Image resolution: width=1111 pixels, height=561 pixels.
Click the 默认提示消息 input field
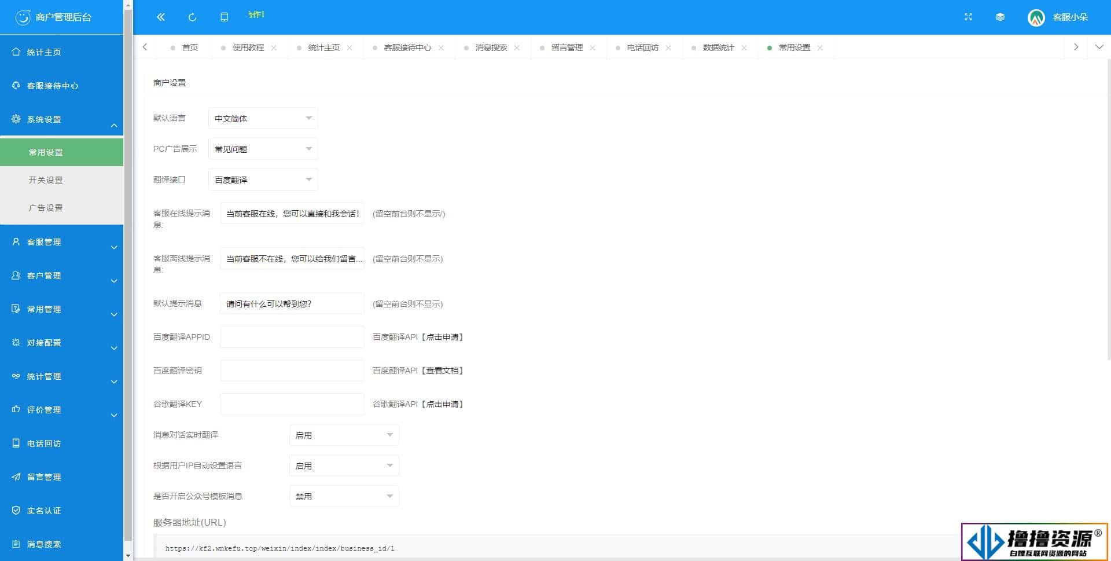pos(292,303)
